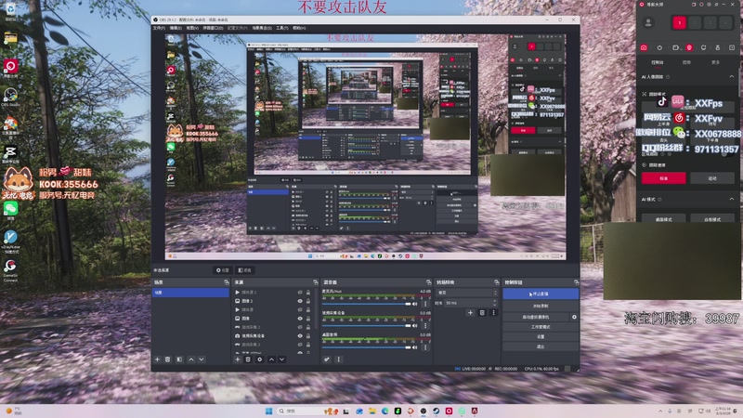743x418 pixels.
Task: Switch to 更多 tab in camera app
Action: point(715,62)
